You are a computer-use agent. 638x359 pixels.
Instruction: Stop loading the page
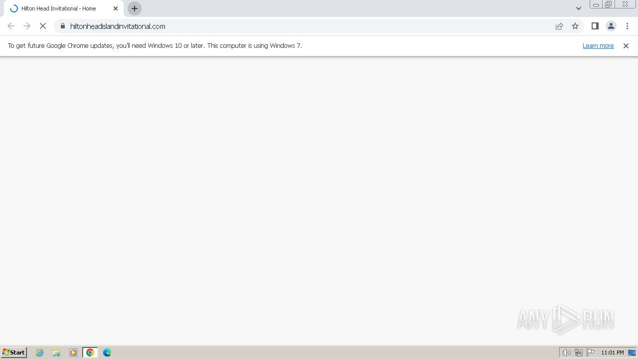[43, 26]
